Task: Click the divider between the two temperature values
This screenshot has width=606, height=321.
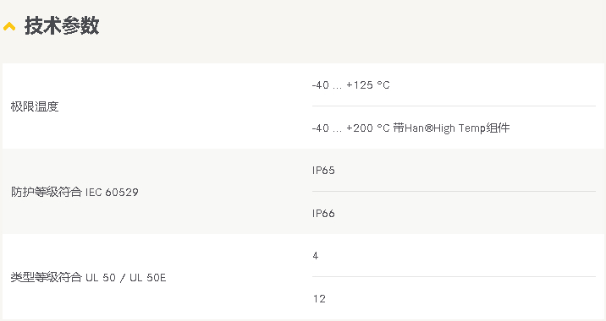Action: click(x=454, y=106)
